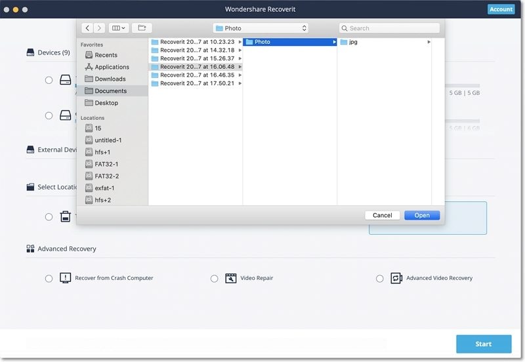
Task: Select Recoverit folder at 16.06.48
Action: pos(196,67)
